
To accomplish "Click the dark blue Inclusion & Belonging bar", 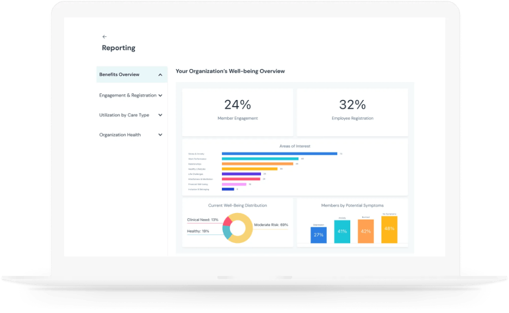I will (x=228, y=189).
